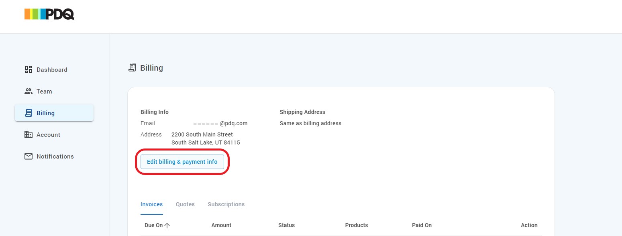Select the Invoices tab

point(151,204)
